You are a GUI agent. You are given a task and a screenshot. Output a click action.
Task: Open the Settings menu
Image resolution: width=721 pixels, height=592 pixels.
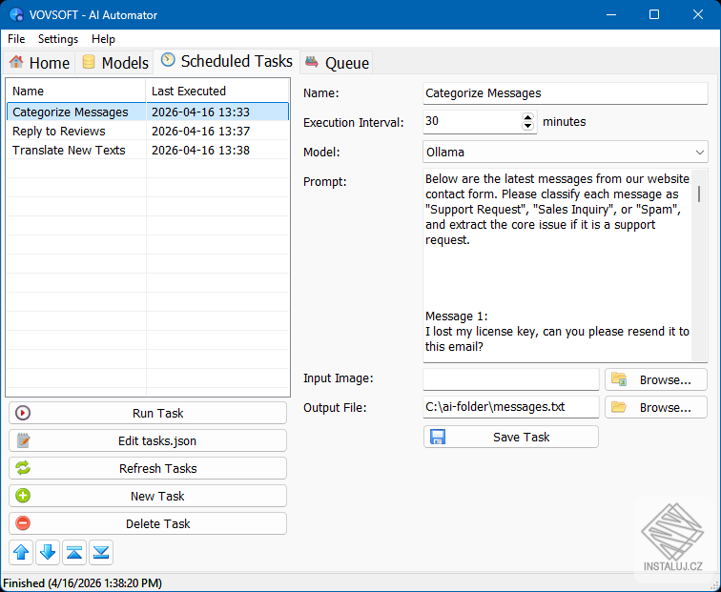tap(58, 39)
